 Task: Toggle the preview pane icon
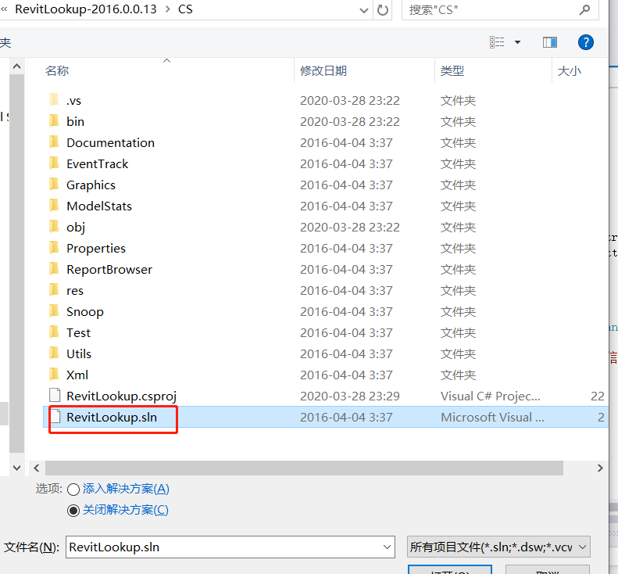pos(550,42)
